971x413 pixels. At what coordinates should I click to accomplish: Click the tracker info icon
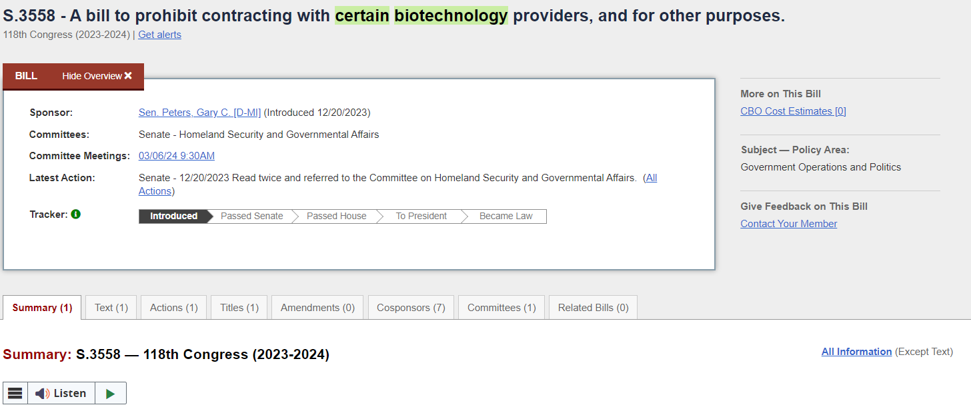[x=76, y=214]
